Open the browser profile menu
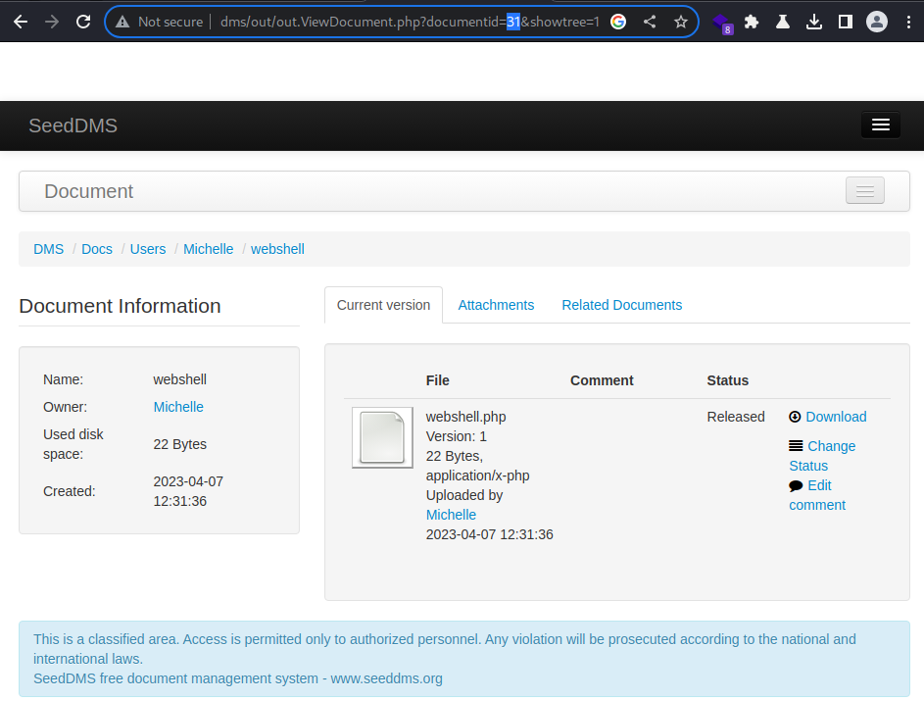This screenshot has height=701, width=924. point(877,22)
